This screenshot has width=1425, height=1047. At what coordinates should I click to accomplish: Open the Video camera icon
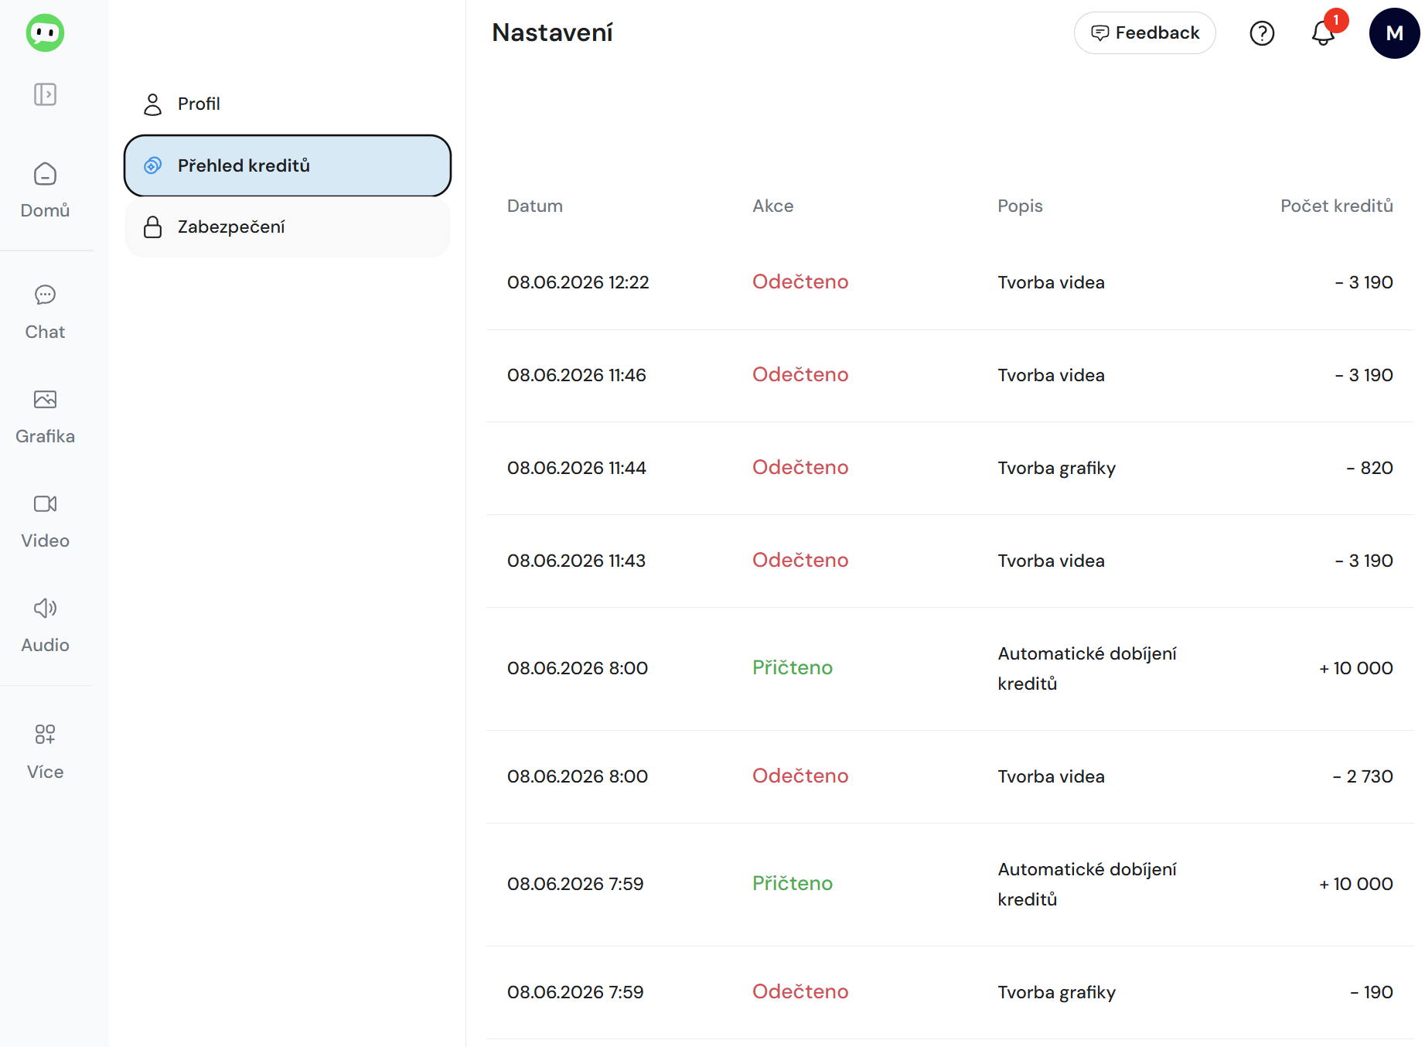(45, 504)
